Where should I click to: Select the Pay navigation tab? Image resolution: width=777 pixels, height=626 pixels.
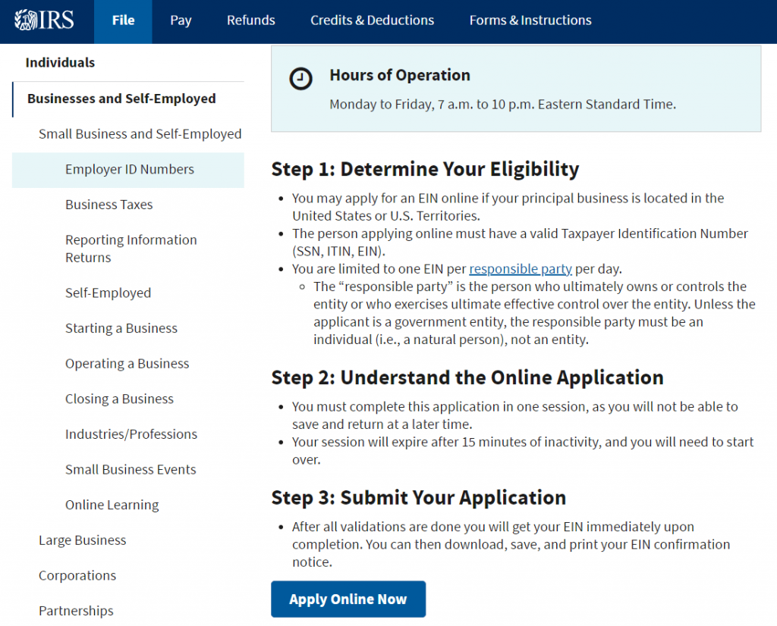tap(181, 20)
